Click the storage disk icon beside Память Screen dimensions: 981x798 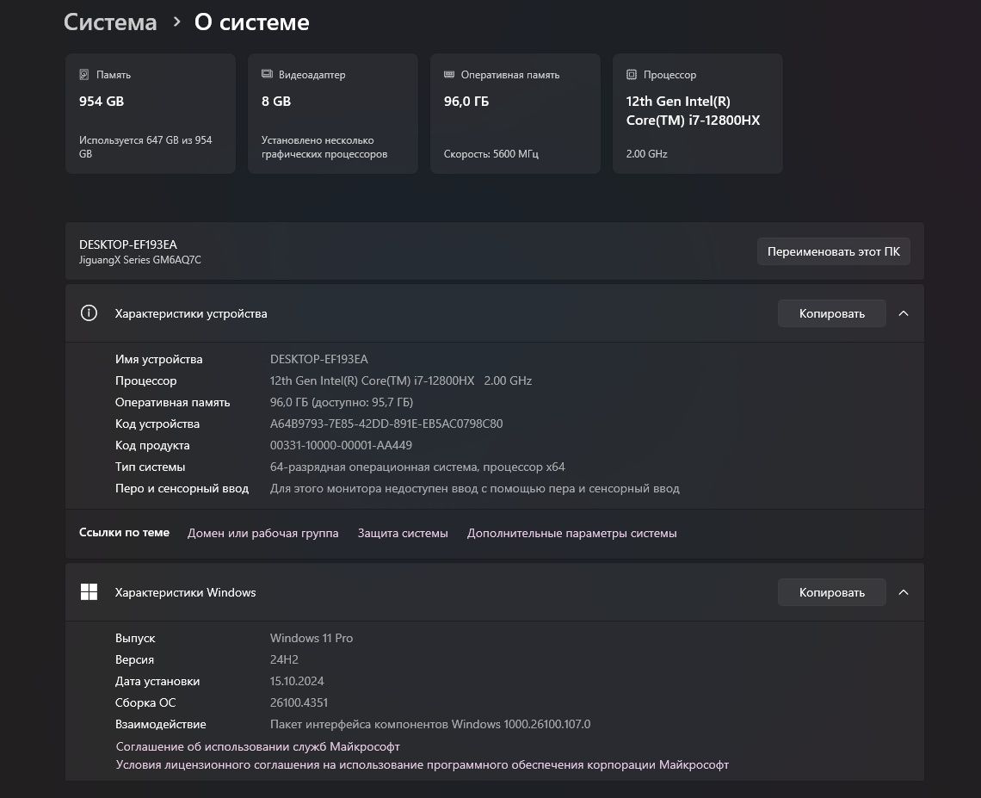tap(83, 75)
